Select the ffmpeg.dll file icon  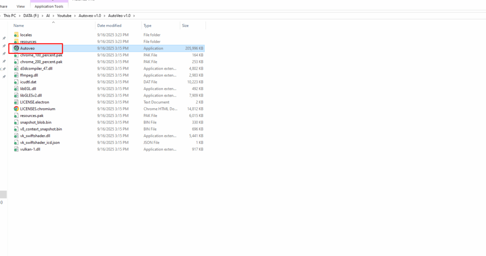click(16, 75)
